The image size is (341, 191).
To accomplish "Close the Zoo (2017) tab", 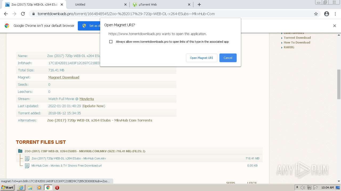I will pos(62,5).
